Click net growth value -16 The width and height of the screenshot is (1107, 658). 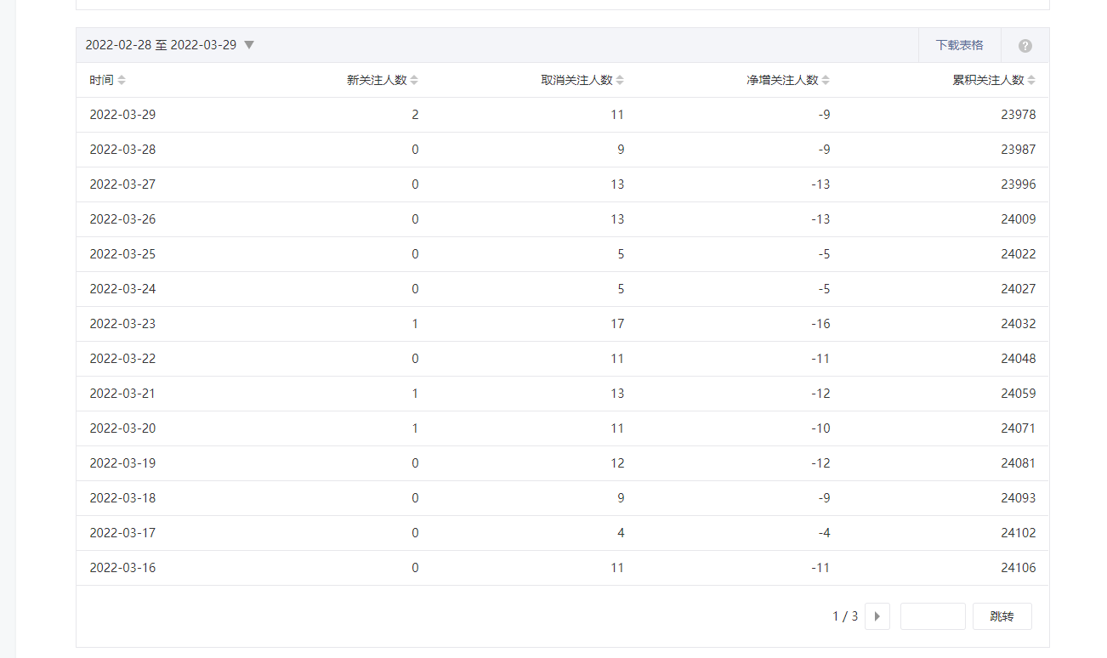click(820, 324)
